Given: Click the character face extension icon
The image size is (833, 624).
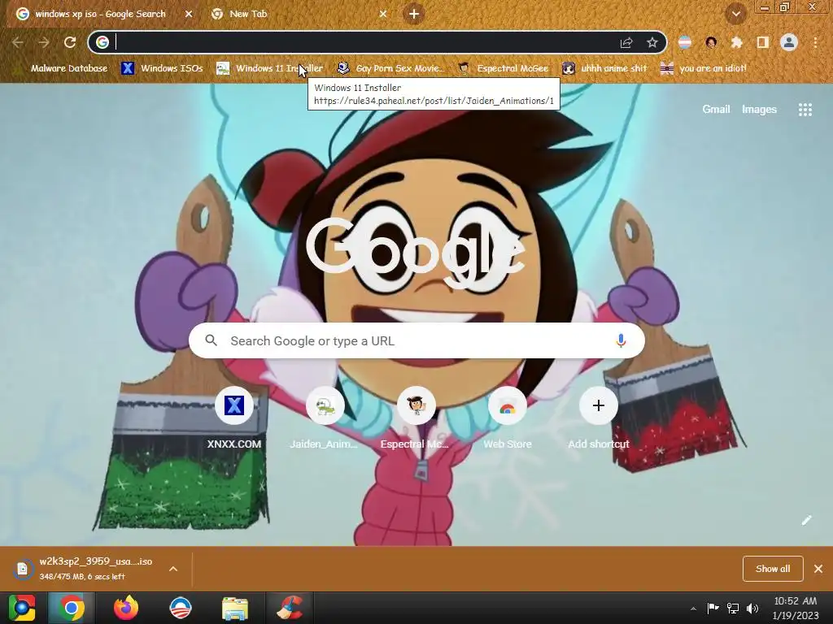Looking at the screenshot, I should coord(711,42).
